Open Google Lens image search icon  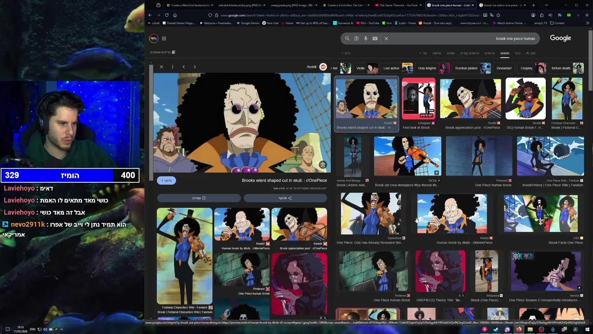click(x=356, y=39)
